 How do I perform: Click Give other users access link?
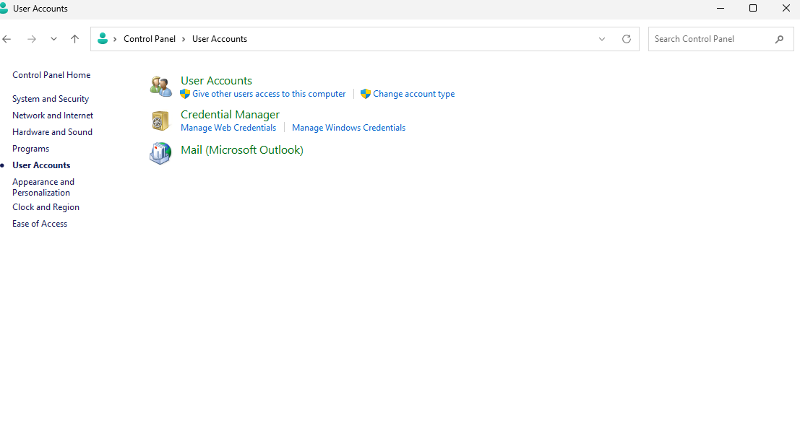click(x=269, y=94)
